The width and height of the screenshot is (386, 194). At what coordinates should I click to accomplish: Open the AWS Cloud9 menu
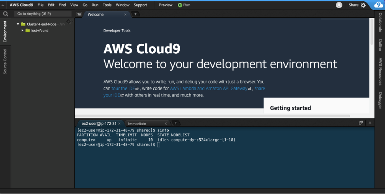[x=21, y=5]
